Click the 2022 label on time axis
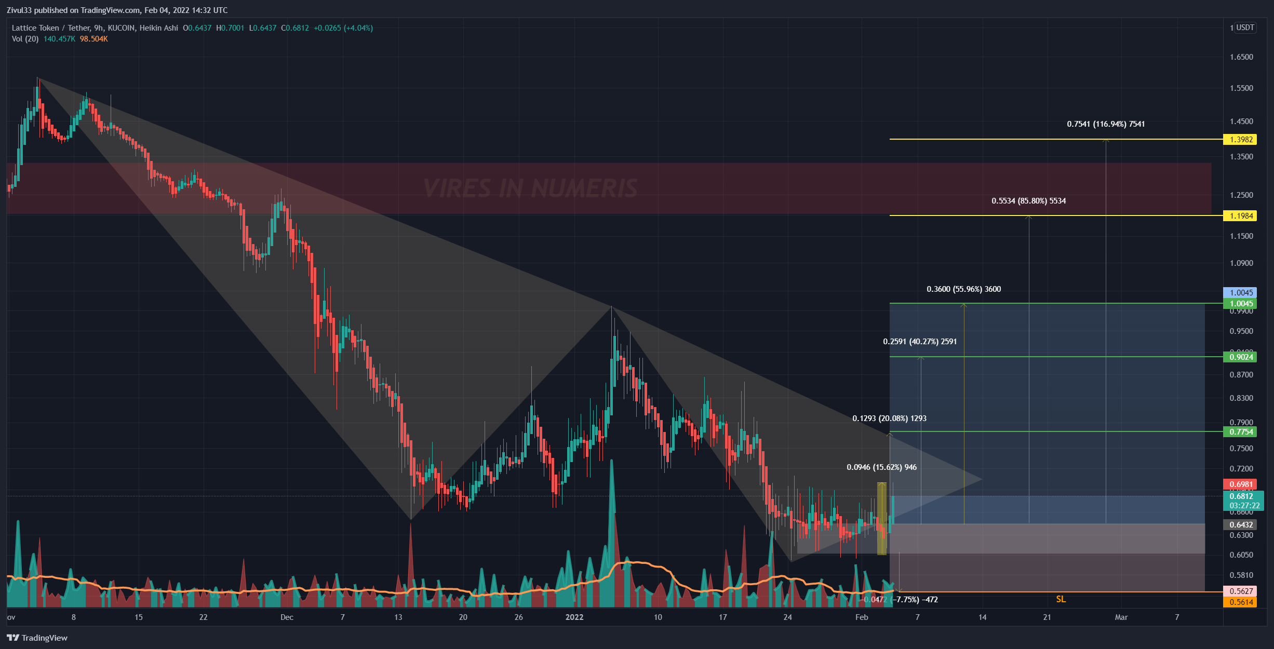The image size is (1274, 649). coord(574,617)
